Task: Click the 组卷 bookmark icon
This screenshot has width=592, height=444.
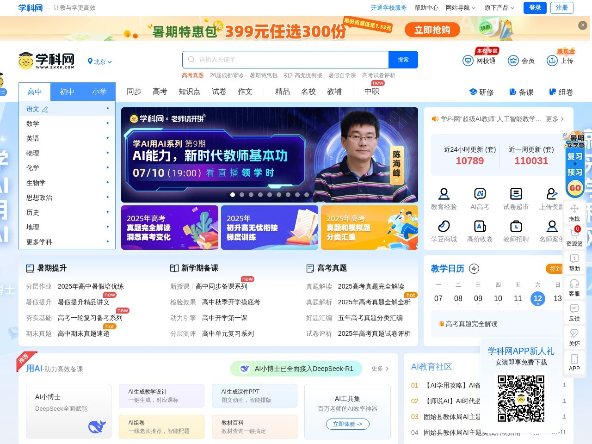Action: click(552, 92)
